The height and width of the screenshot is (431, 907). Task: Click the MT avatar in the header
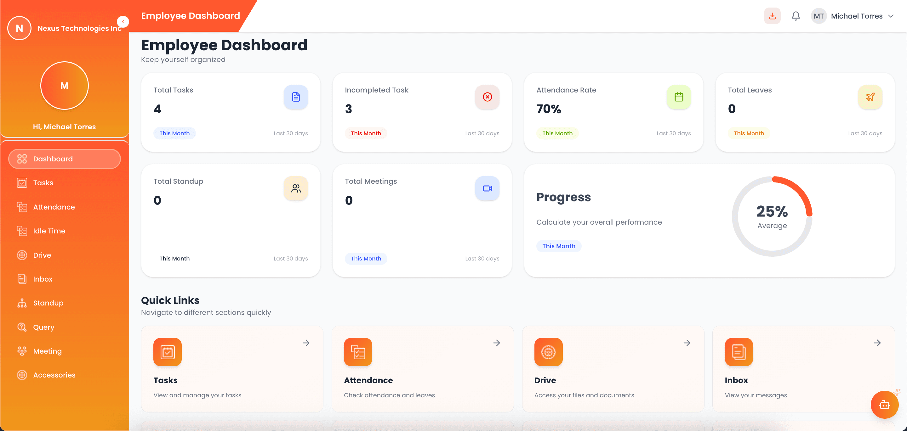(819, 16)
